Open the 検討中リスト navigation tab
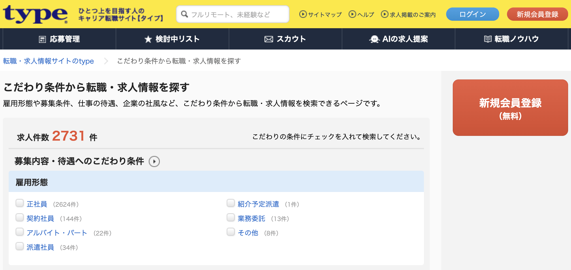 [x=172, y=39]
